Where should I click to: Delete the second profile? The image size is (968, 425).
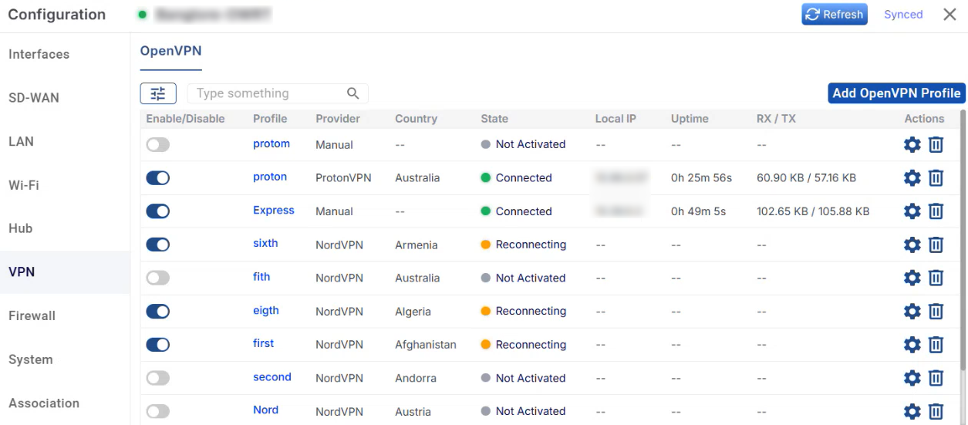coord(936,378)
